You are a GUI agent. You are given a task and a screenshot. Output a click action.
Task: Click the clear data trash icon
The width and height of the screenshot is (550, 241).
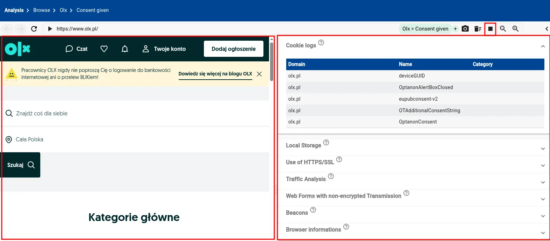click(x=477, y=29)
